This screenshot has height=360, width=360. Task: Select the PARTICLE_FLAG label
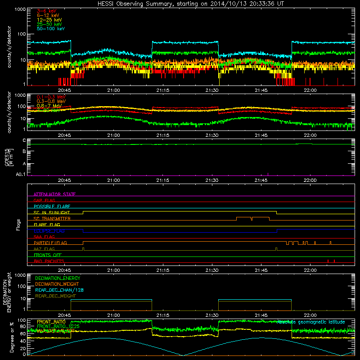point(50,243)
